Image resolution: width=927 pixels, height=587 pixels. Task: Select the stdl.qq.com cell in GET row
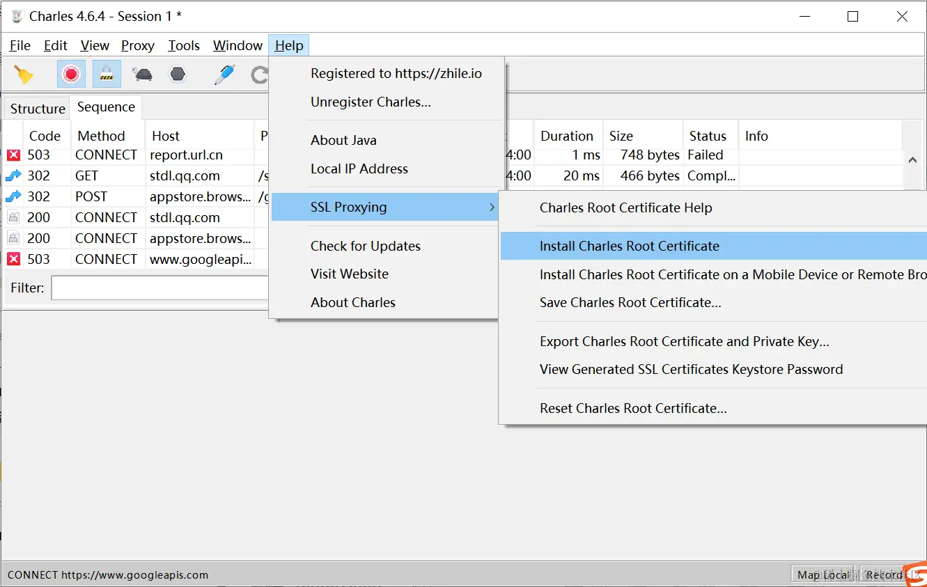click(x=199, y=176)
